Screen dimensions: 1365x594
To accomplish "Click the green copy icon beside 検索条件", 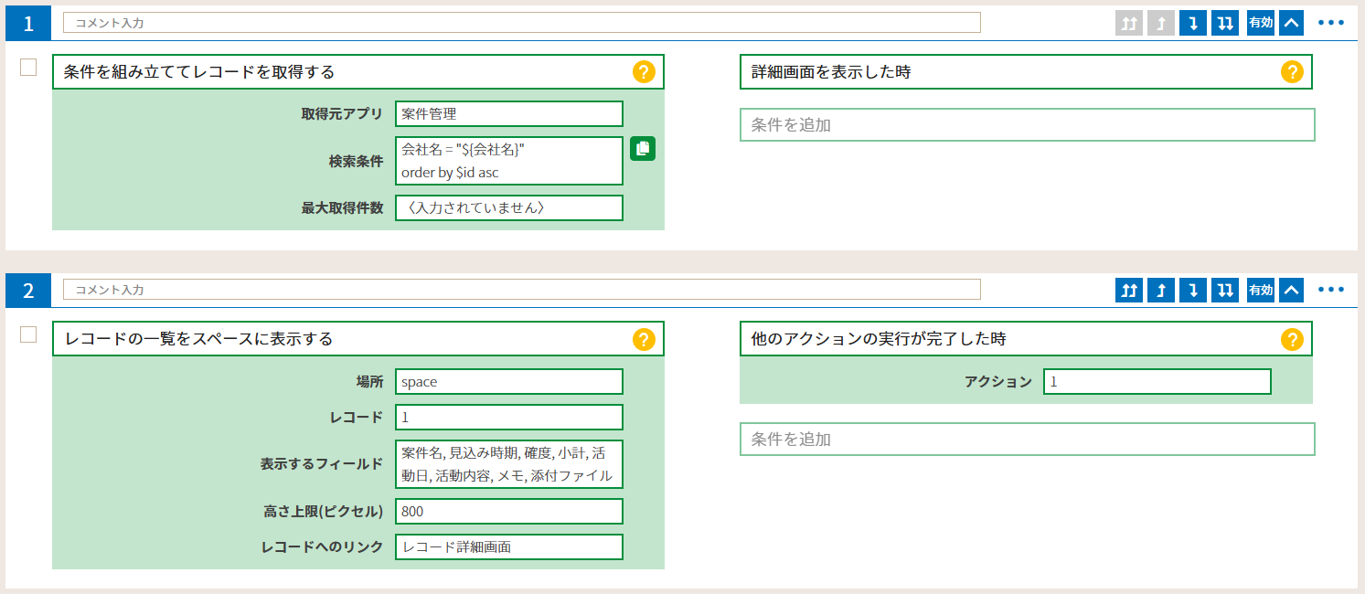I will coord(643,149).
